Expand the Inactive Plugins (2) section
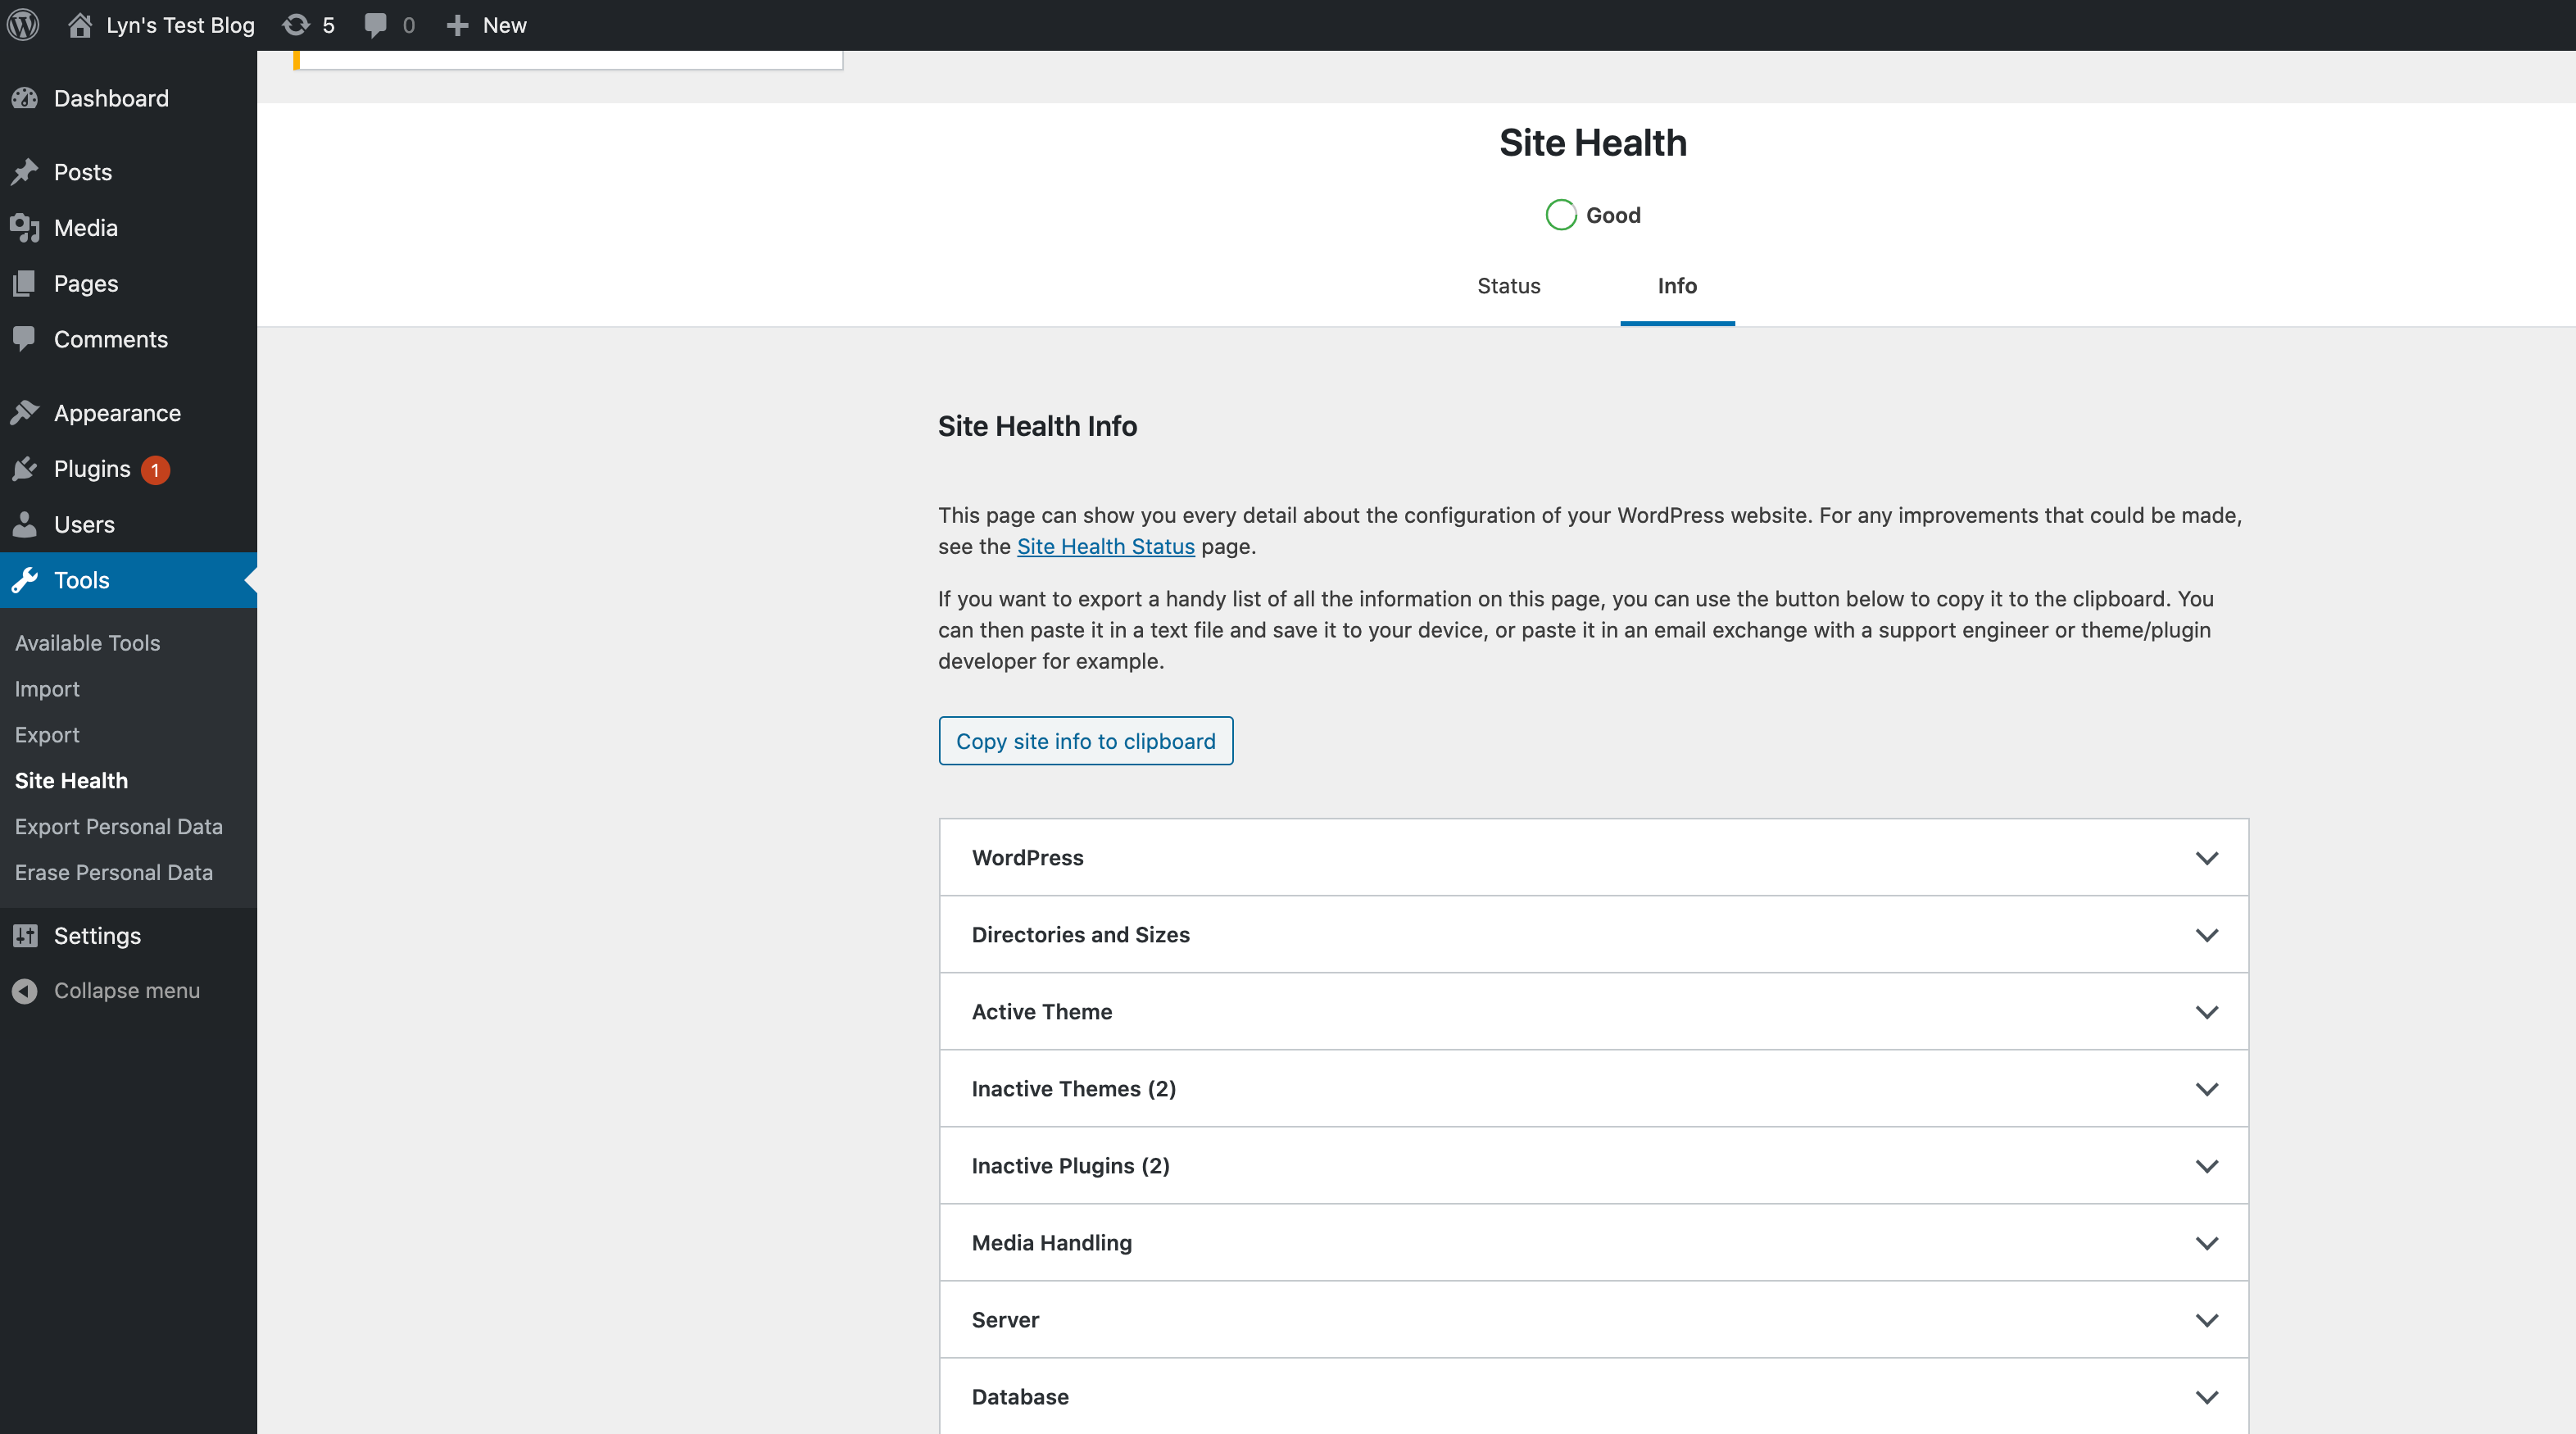This screenshot has height=1434, width=2576. pyautogui.click(x=2206, y=1166)
